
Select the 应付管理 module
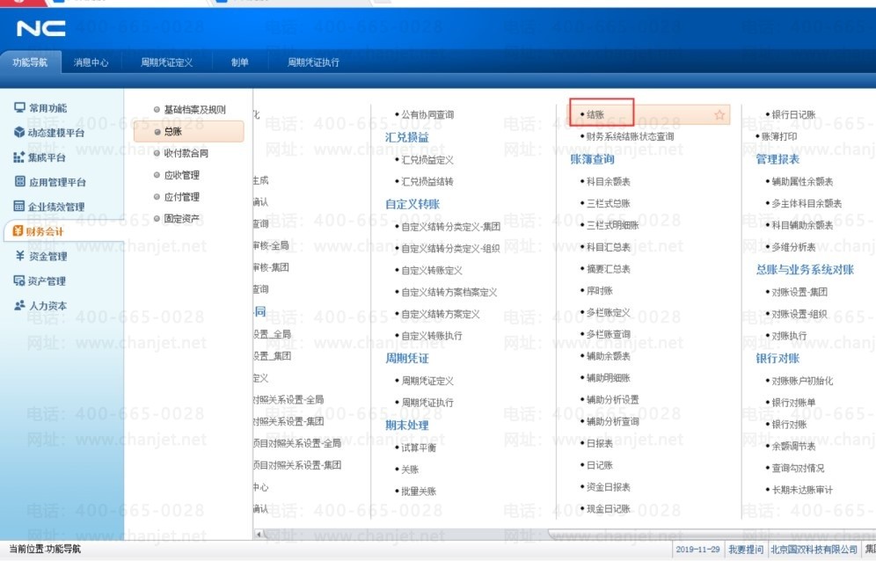(x=181, y=197)
